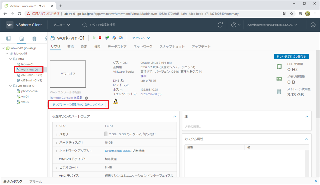Click the memory usage icon
The height and width of the screenshot is (185, 320).
point(279,79)
